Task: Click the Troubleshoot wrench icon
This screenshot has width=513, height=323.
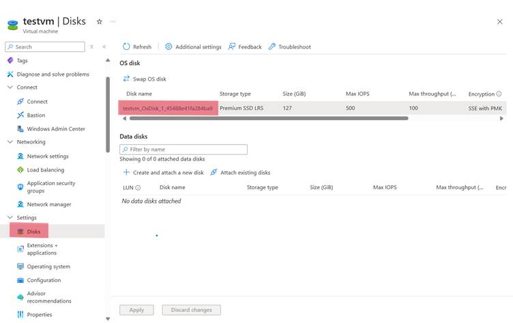Action: [272, 46]
